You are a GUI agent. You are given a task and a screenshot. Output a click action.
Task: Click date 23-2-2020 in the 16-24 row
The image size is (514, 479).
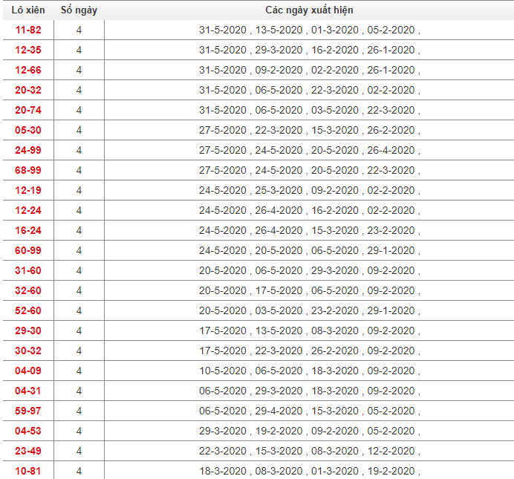point(391,230)
